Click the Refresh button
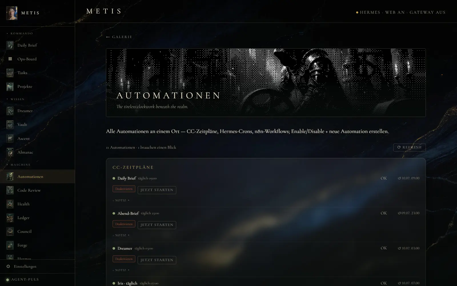 409,147
